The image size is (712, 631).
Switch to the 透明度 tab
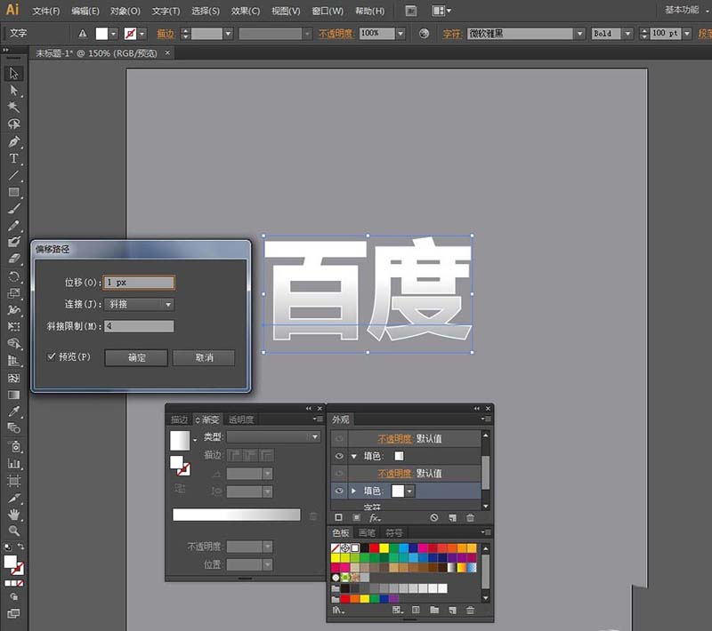click(241, 419)
